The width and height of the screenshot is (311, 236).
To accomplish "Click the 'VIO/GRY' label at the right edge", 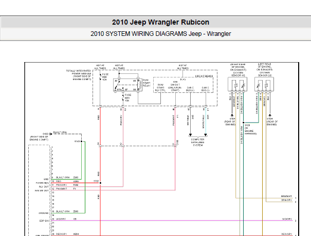I will tap(287, 219).
